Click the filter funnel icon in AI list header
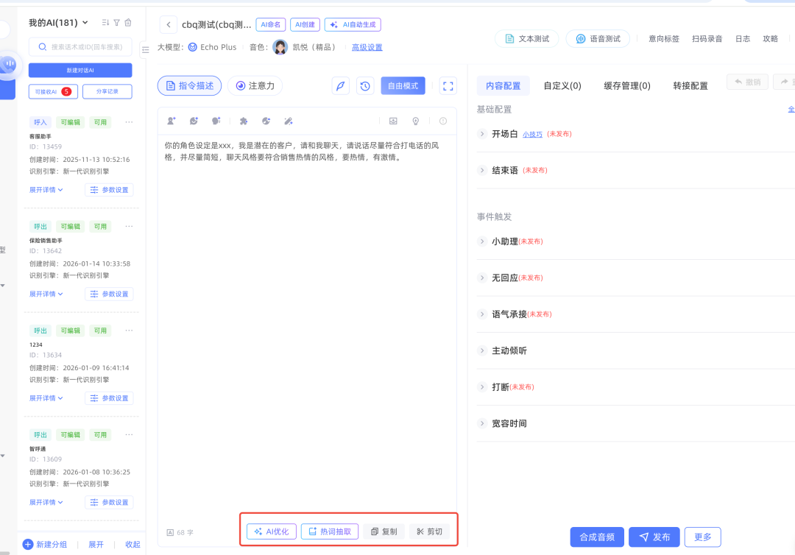795x555 pixels. [116, 23]
